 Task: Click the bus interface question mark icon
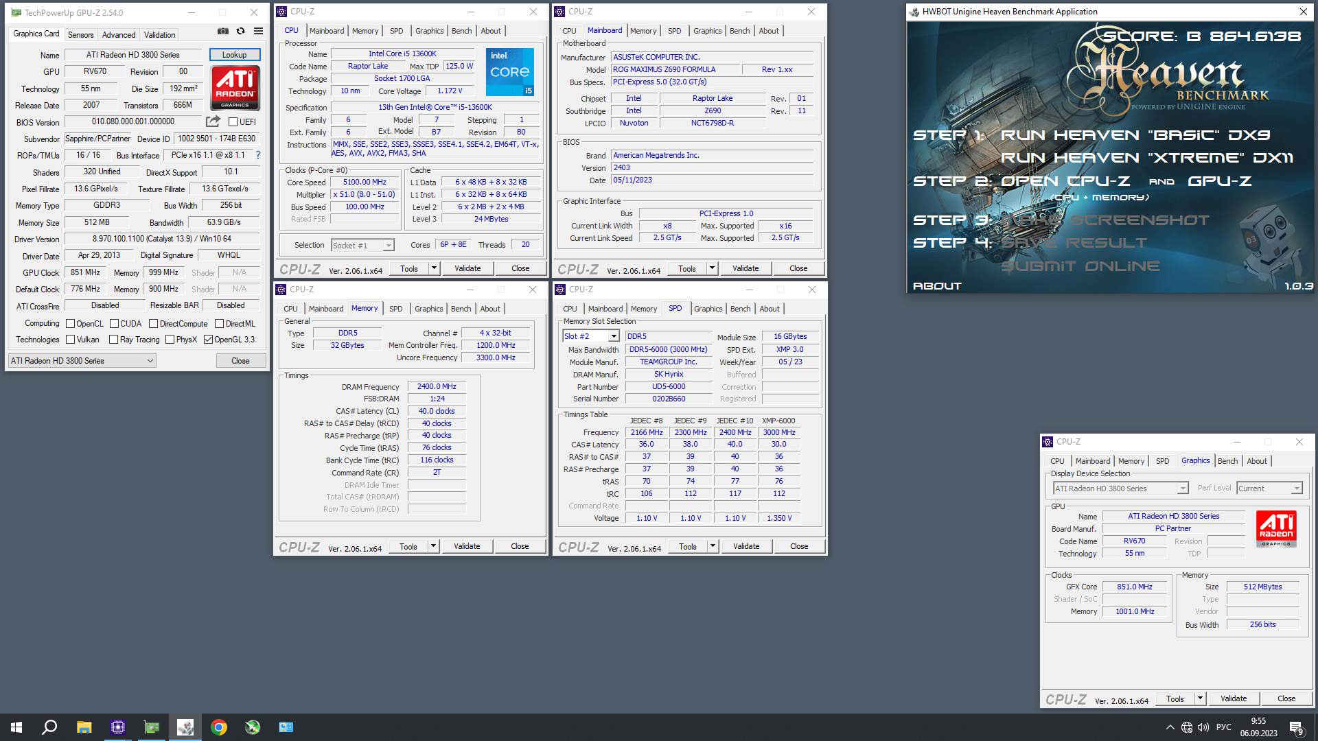(x=258, y=155)
